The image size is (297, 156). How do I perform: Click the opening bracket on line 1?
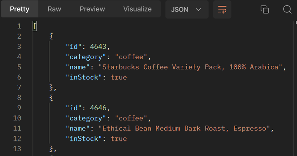(x=35, y=26)
